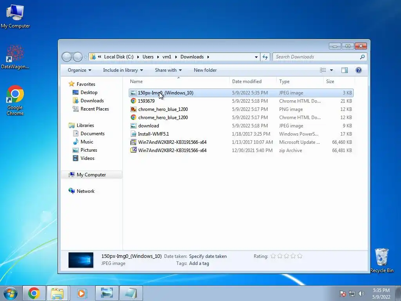The height and width of the screenshot is (301, 401).
Task: Select My Computer in navigation pane
Action: (91, 175)
